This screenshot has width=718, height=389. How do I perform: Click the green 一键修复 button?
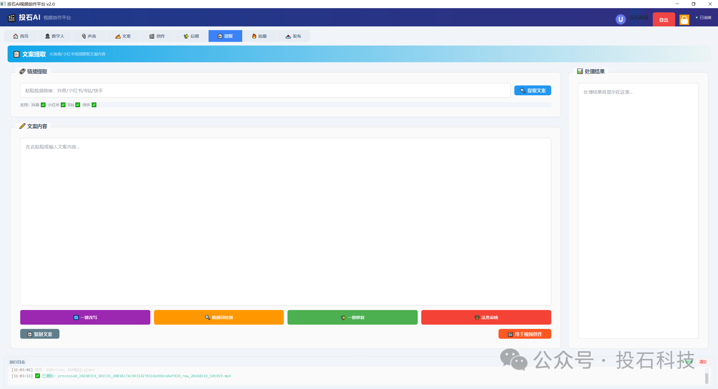[352, 317]
